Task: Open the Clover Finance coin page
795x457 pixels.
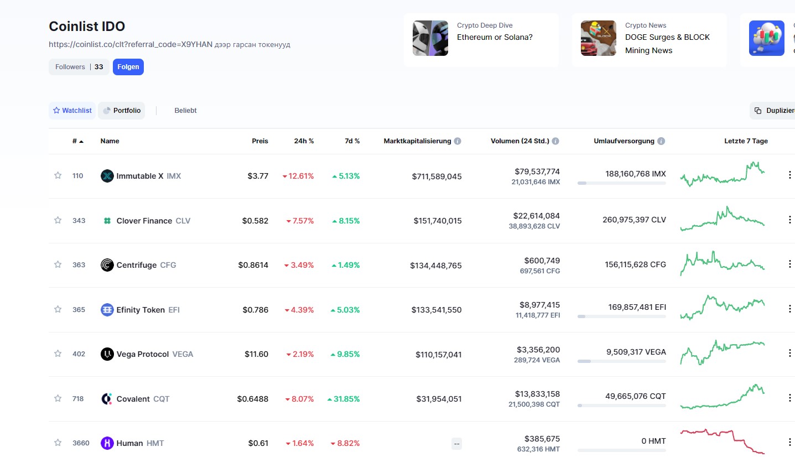Action: 153,221
